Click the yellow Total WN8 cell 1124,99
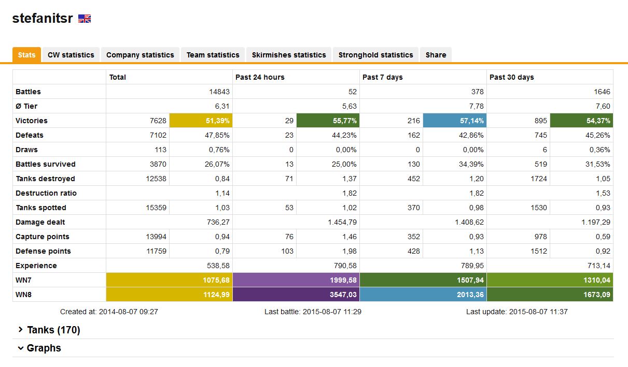This screenshot has height=367, width=628. tap(169, 295)
